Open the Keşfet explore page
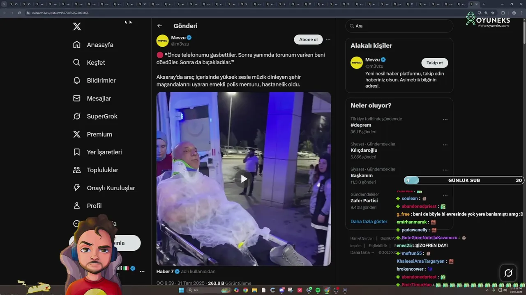 (89, 63)
